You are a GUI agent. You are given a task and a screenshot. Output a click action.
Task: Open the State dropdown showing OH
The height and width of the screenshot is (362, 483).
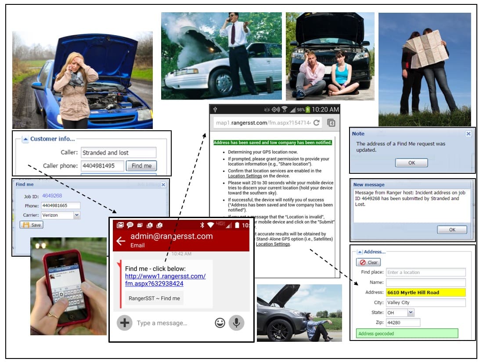click(411, 312)
